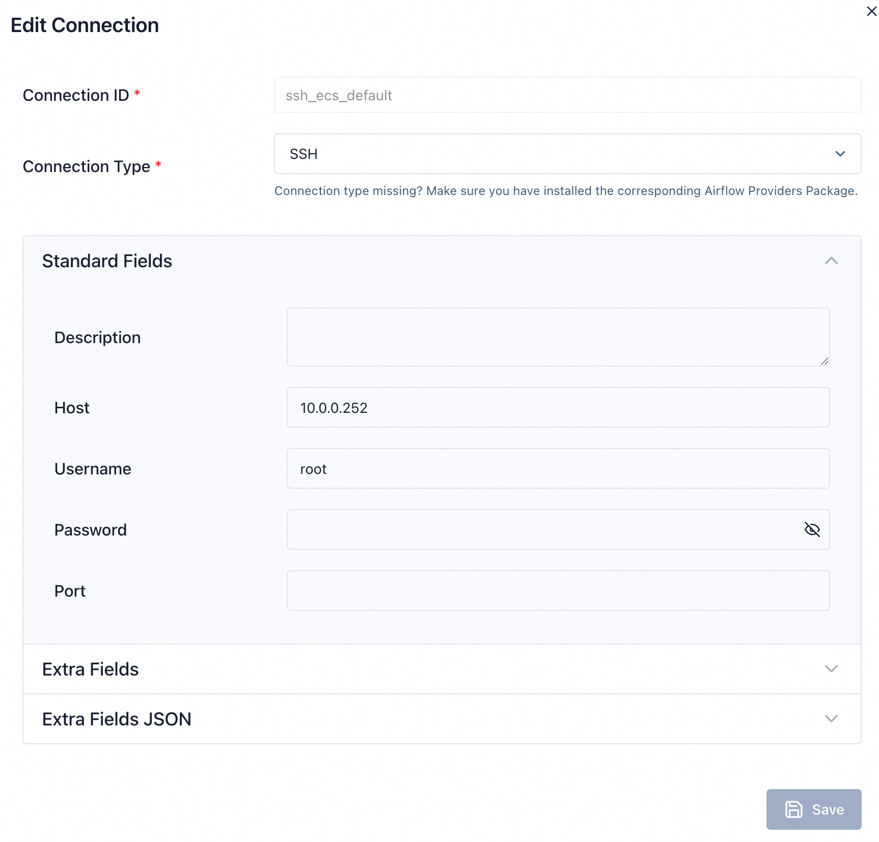Click the Connection ID field
This screenshot has height=842, width=879.
click(x=567, y=95)
